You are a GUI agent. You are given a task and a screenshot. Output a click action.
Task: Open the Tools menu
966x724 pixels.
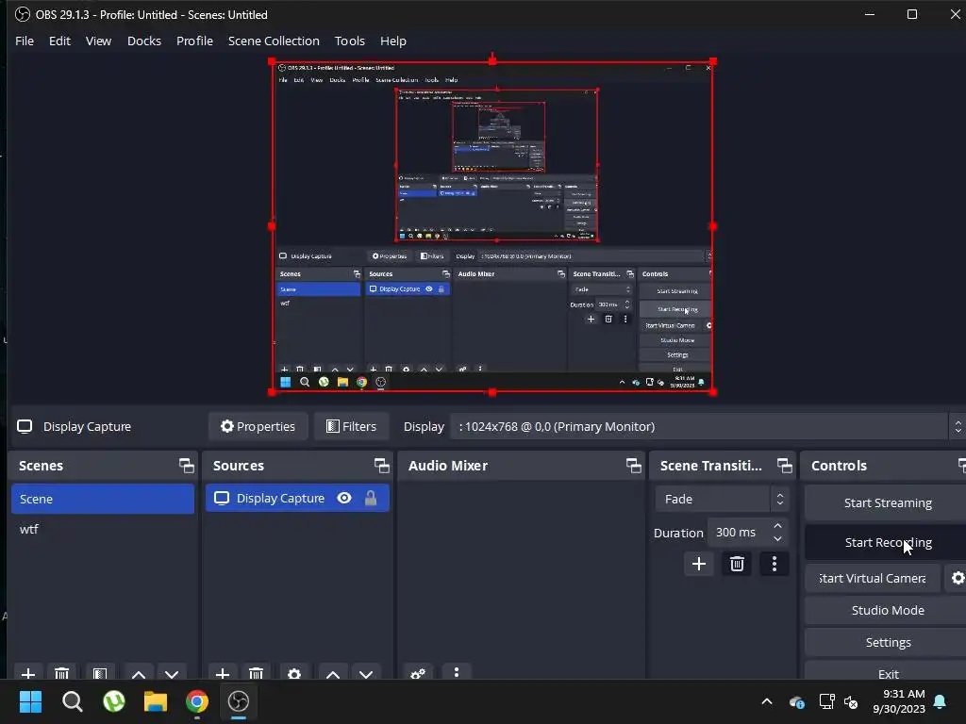click(x=349, y=41)
